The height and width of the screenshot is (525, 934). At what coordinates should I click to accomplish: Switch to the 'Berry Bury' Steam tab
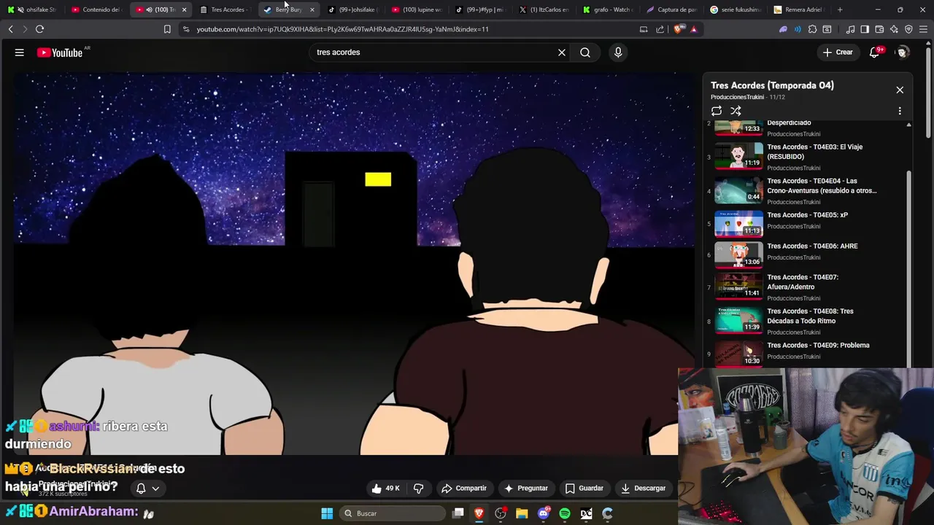tap(288, 9)
